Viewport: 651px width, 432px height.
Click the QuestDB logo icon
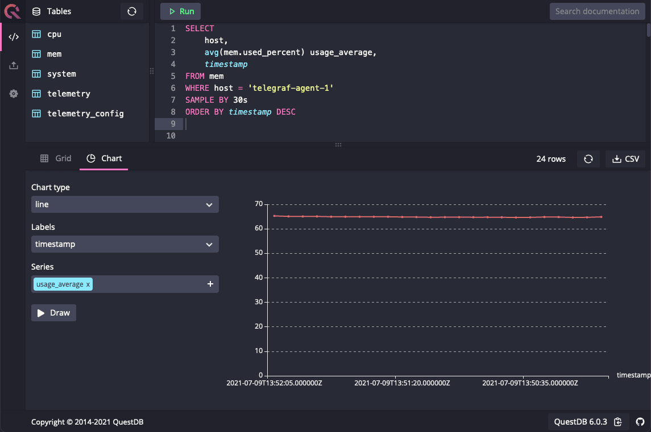click(13, 11)
